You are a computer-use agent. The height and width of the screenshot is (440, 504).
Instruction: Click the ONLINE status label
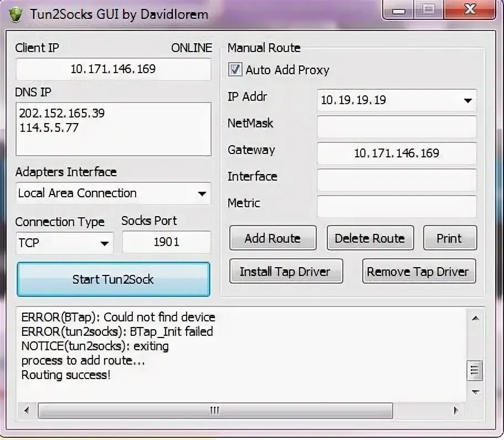tap(192, 48)
